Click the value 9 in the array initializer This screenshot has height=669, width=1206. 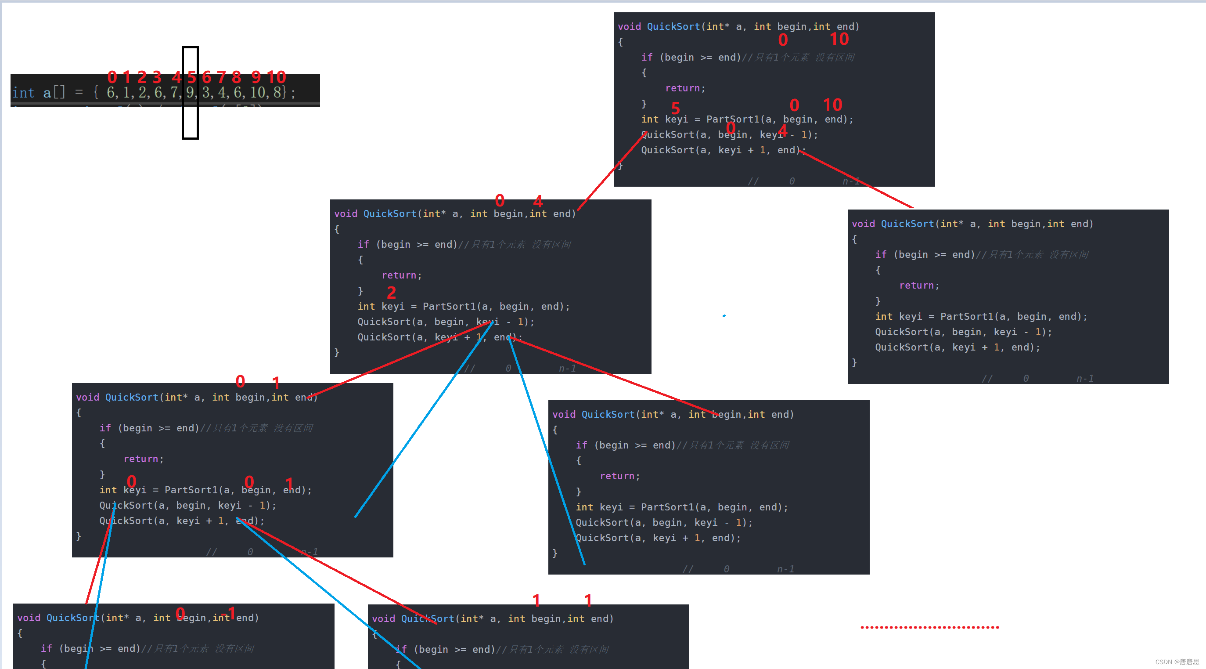point(190,92)
